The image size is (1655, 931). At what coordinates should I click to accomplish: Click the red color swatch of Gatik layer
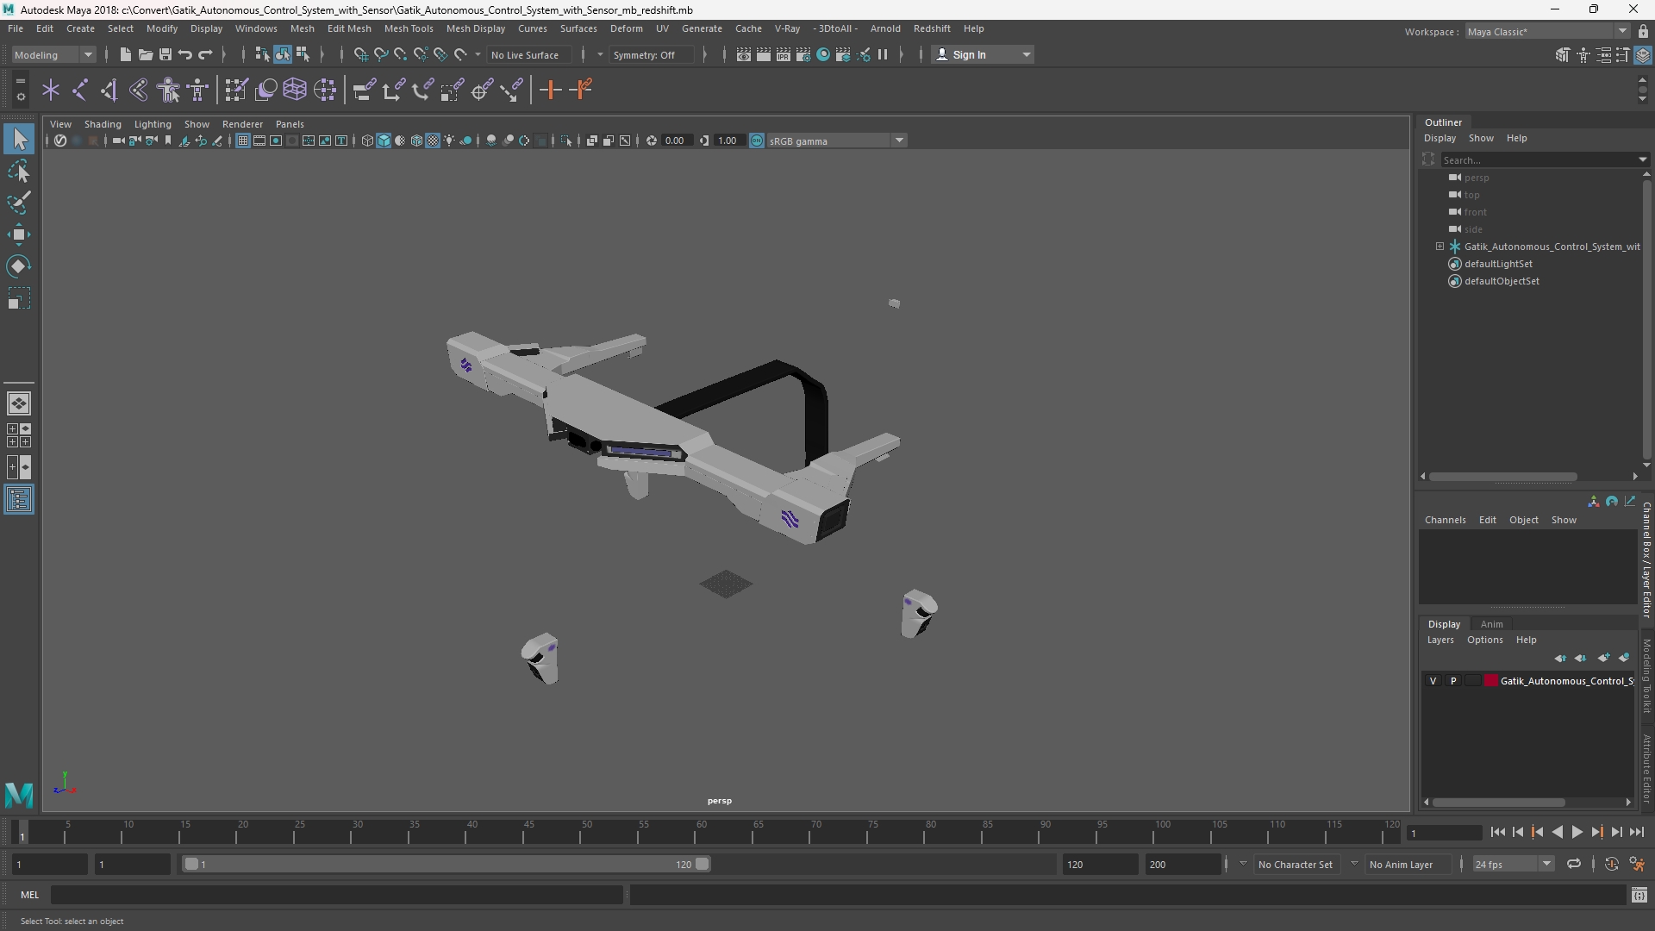point(1491,681)
